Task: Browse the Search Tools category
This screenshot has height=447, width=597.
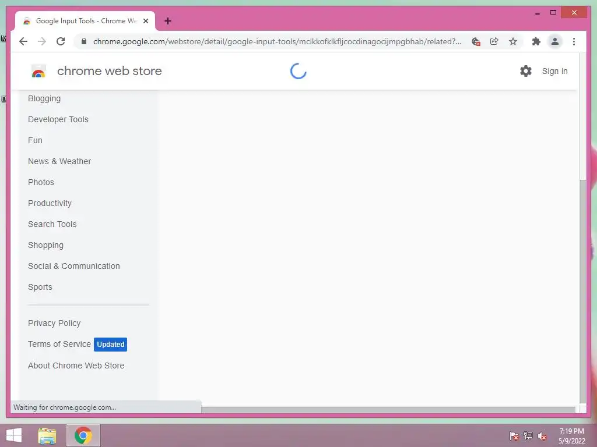Action: (x=52, y=224)
